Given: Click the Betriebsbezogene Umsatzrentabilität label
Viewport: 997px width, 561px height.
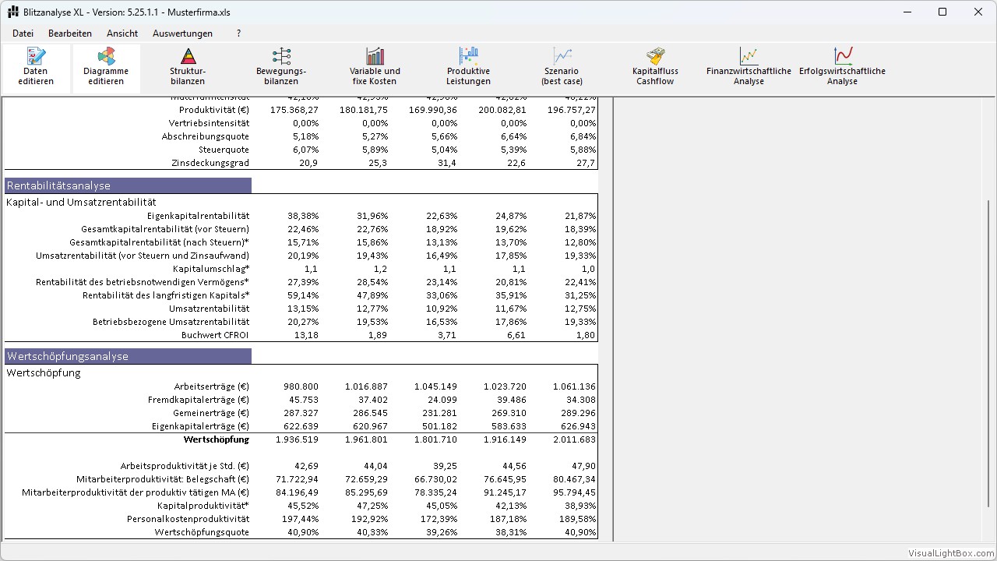Looking at the screenshot, I should click(171, 322).
